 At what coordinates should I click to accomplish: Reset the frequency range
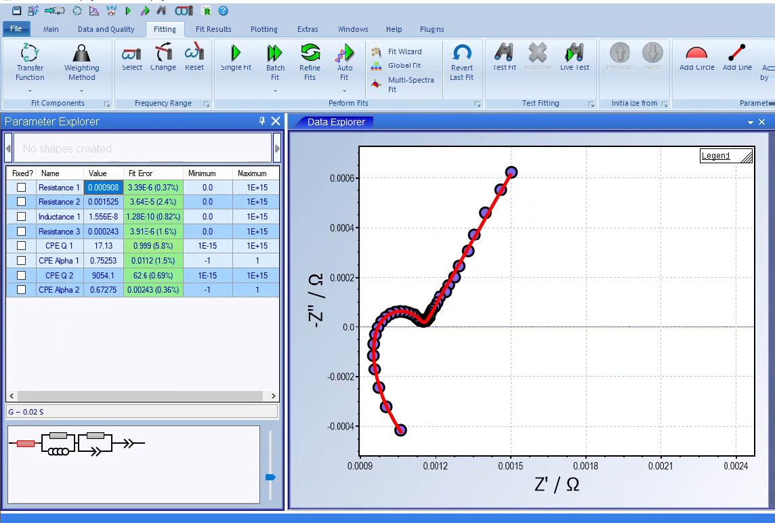(x=194, y=58)
